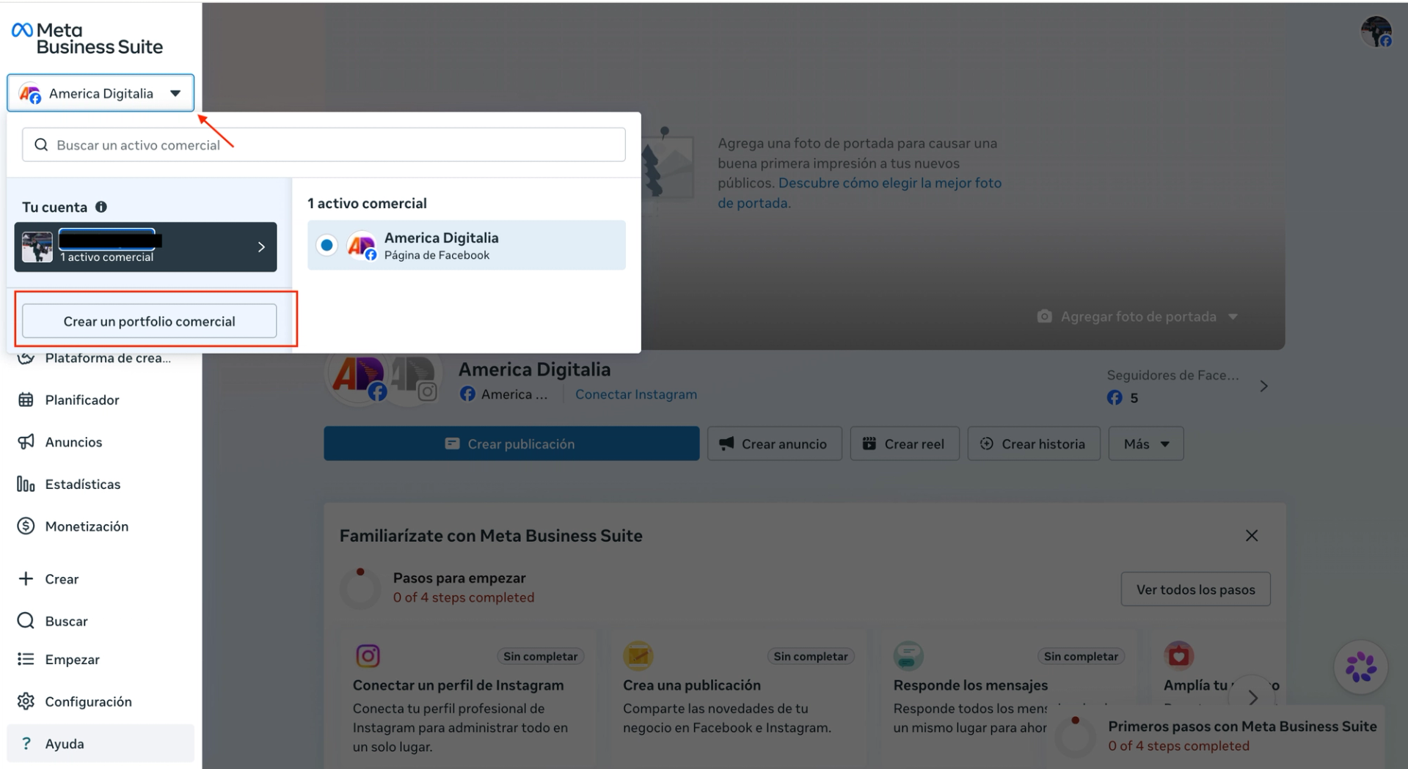Click Crear anuncio button
The height and width of the screenshot is (769, 1408).
(774, 444)
